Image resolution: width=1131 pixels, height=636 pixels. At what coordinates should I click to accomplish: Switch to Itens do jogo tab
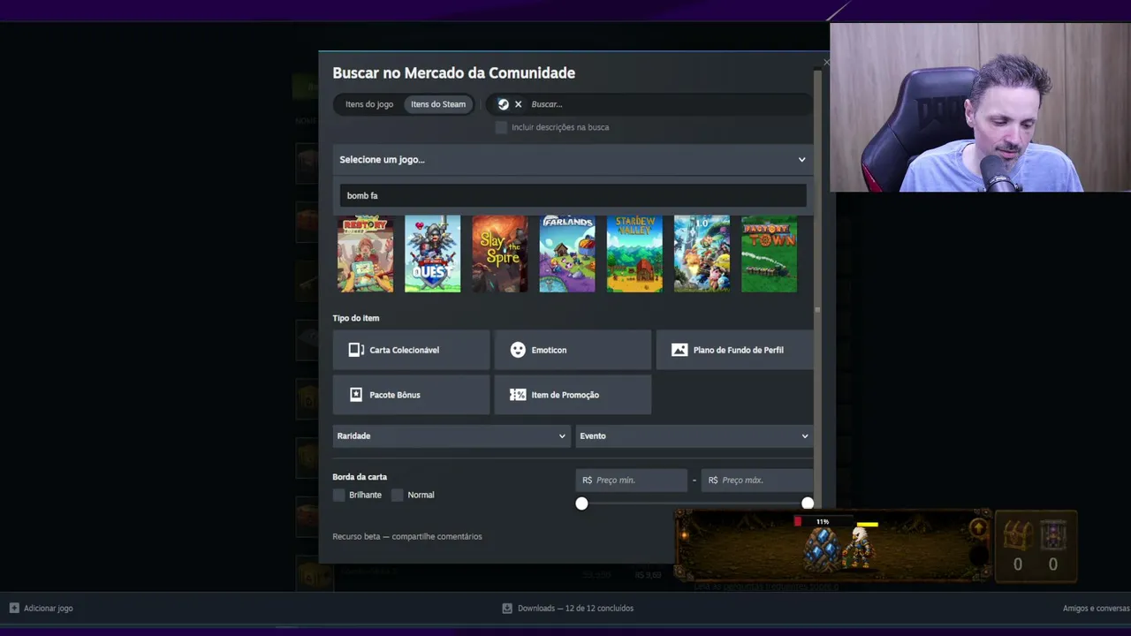[369, 104]
